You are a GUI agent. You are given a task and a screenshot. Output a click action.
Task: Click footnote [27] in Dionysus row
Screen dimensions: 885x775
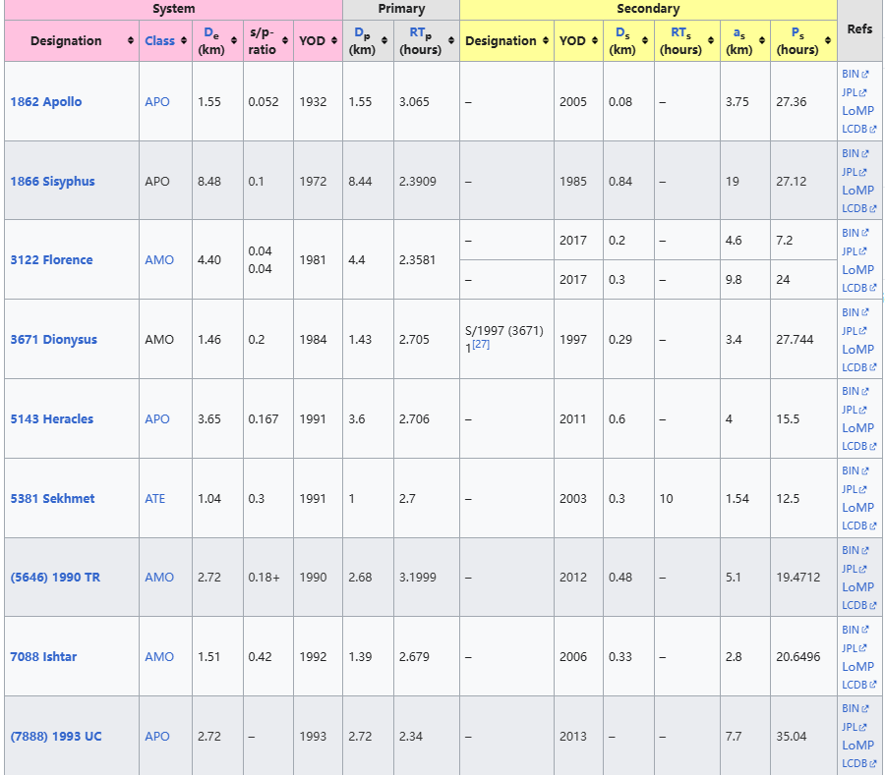480,345
